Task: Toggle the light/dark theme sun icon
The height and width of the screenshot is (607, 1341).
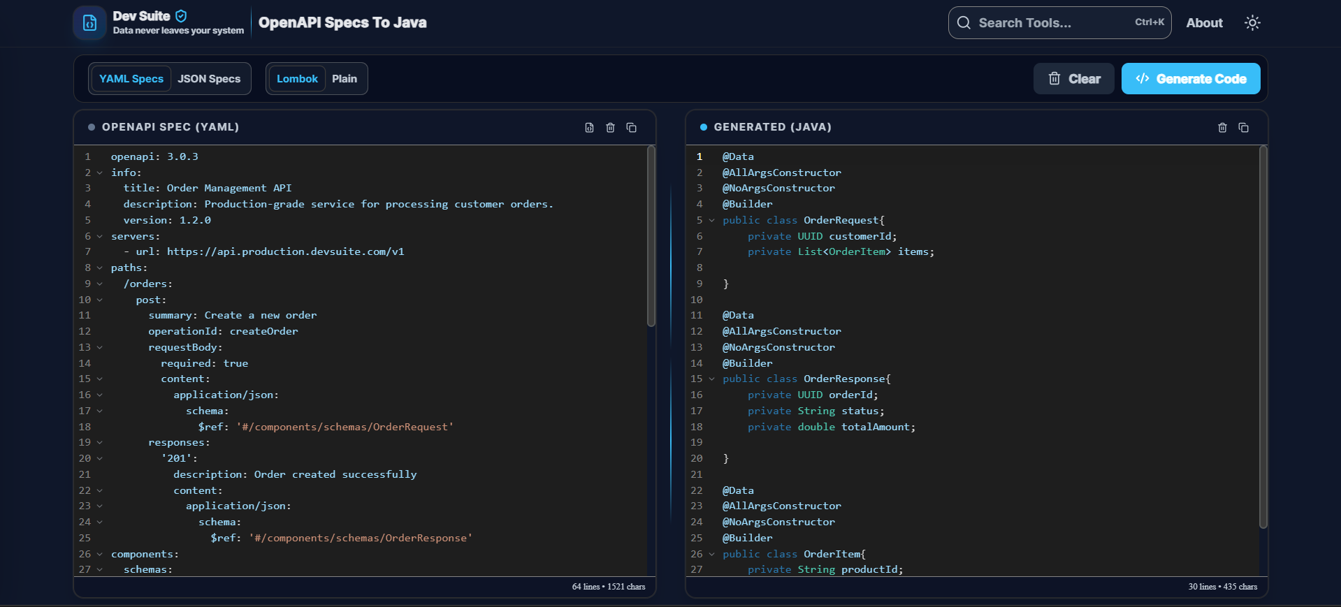Action: [1252, 23]
